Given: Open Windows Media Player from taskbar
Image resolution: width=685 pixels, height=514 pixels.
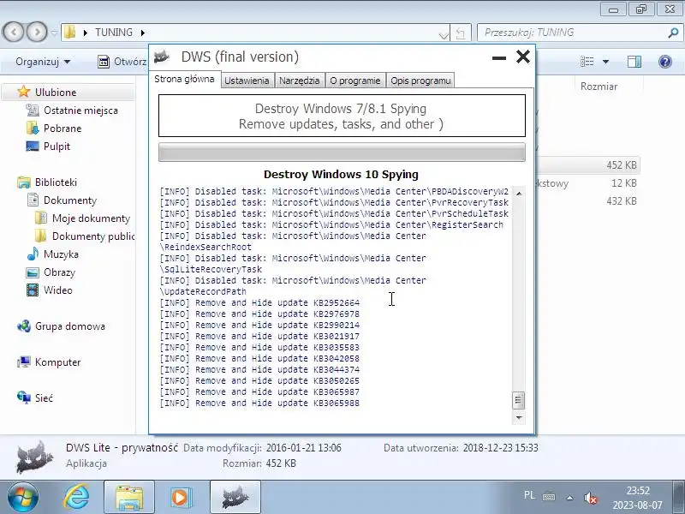Looking at the screenshot, I should [x=180, y=498].
